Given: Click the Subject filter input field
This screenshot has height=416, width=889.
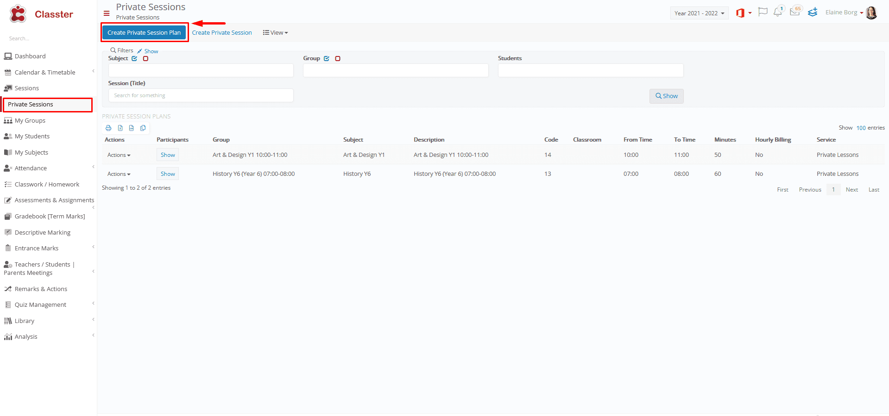Looking at the screenshot, I should [201, 70].
